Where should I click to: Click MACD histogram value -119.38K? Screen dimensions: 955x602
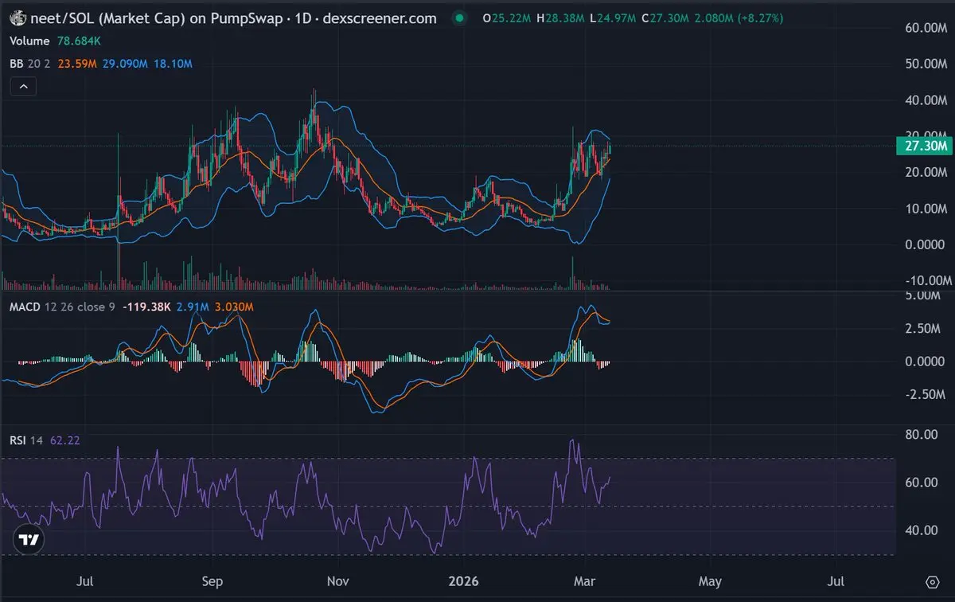[x=148, y=307]
